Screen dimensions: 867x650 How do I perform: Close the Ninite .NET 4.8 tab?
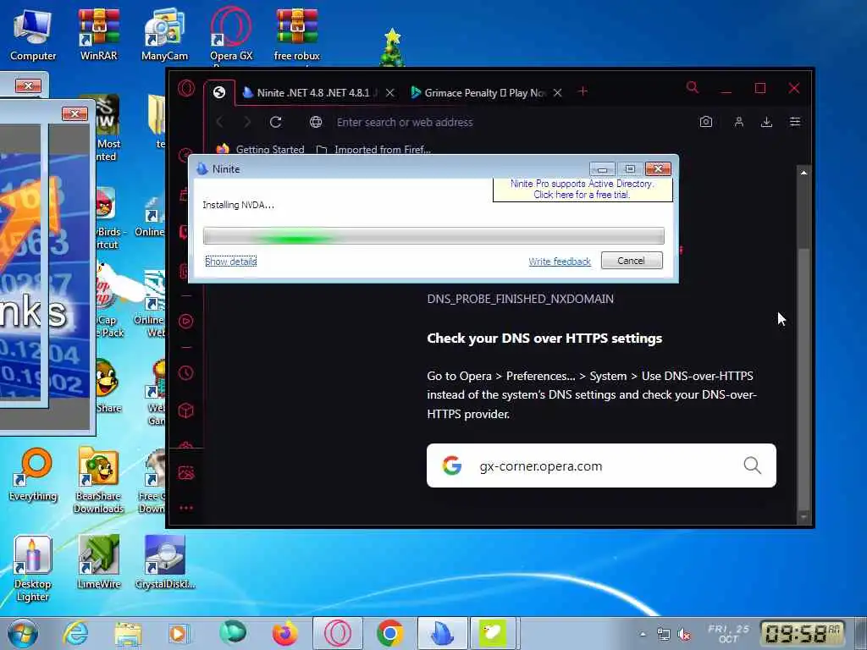click(389, 93)
